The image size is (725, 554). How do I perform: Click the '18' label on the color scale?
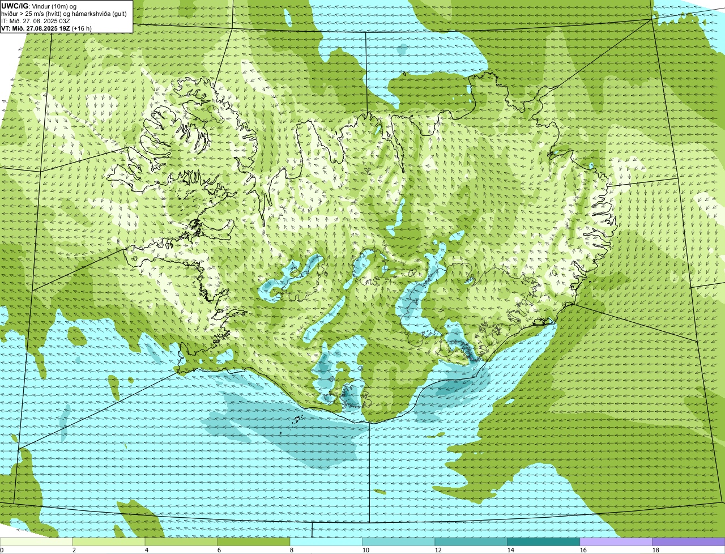[656, 550]
